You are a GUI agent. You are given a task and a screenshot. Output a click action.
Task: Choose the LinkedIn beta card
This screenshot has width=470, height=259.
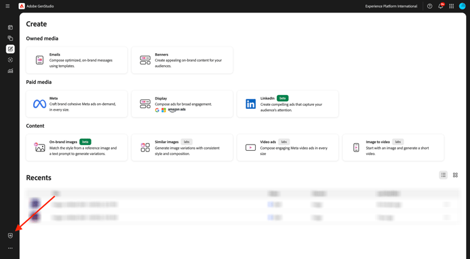(288, 104)
